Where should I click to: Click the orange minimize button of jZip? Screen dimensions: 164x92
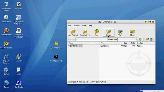click(x=146, y=22)
